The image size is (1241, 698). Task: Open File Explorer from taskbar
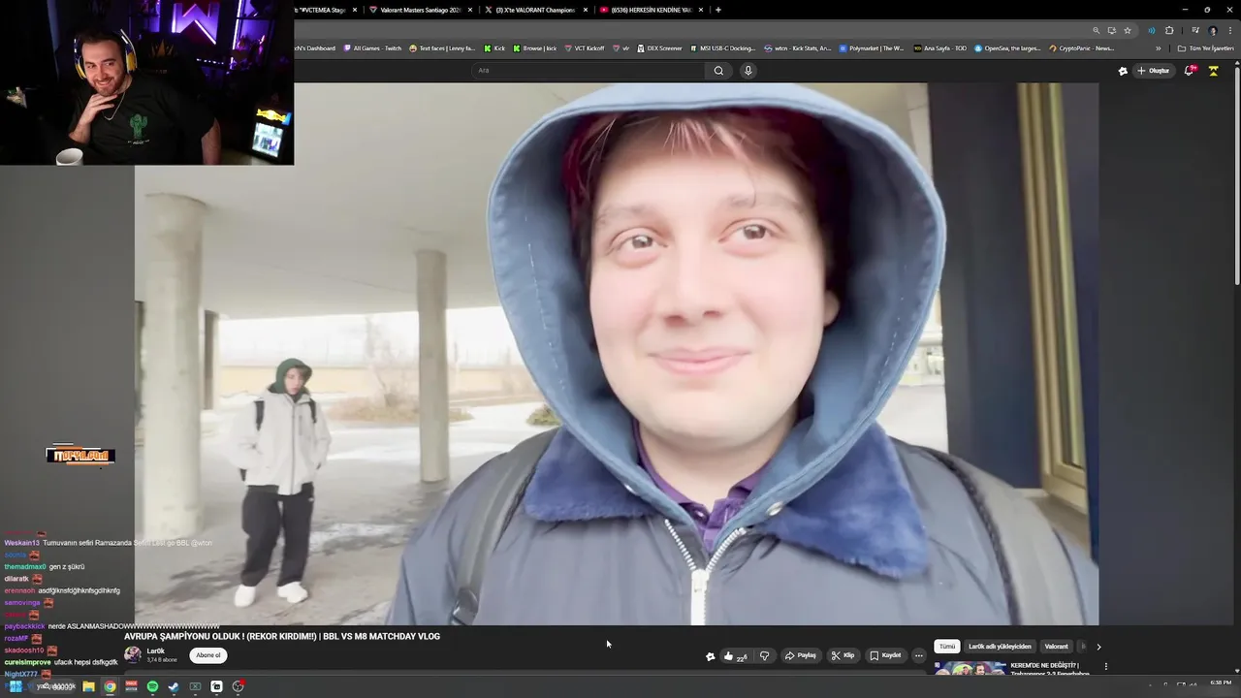[x=88, y=686]
